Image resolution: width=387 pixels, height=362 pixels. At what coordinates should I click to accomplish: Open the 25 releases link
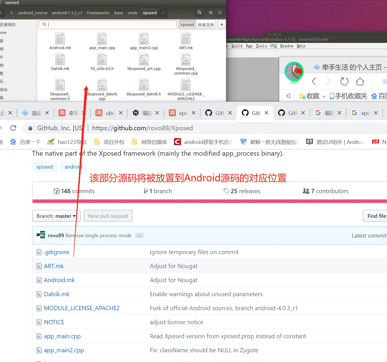242,191
